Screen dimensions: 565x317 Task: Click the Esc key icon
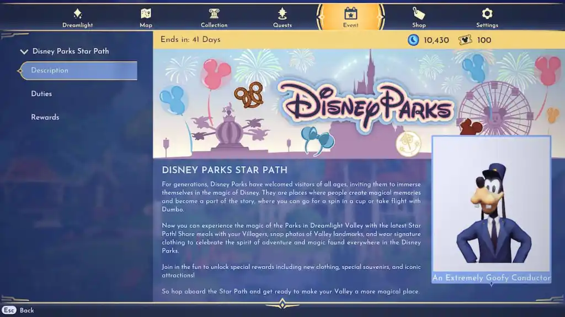pos(9,310)
